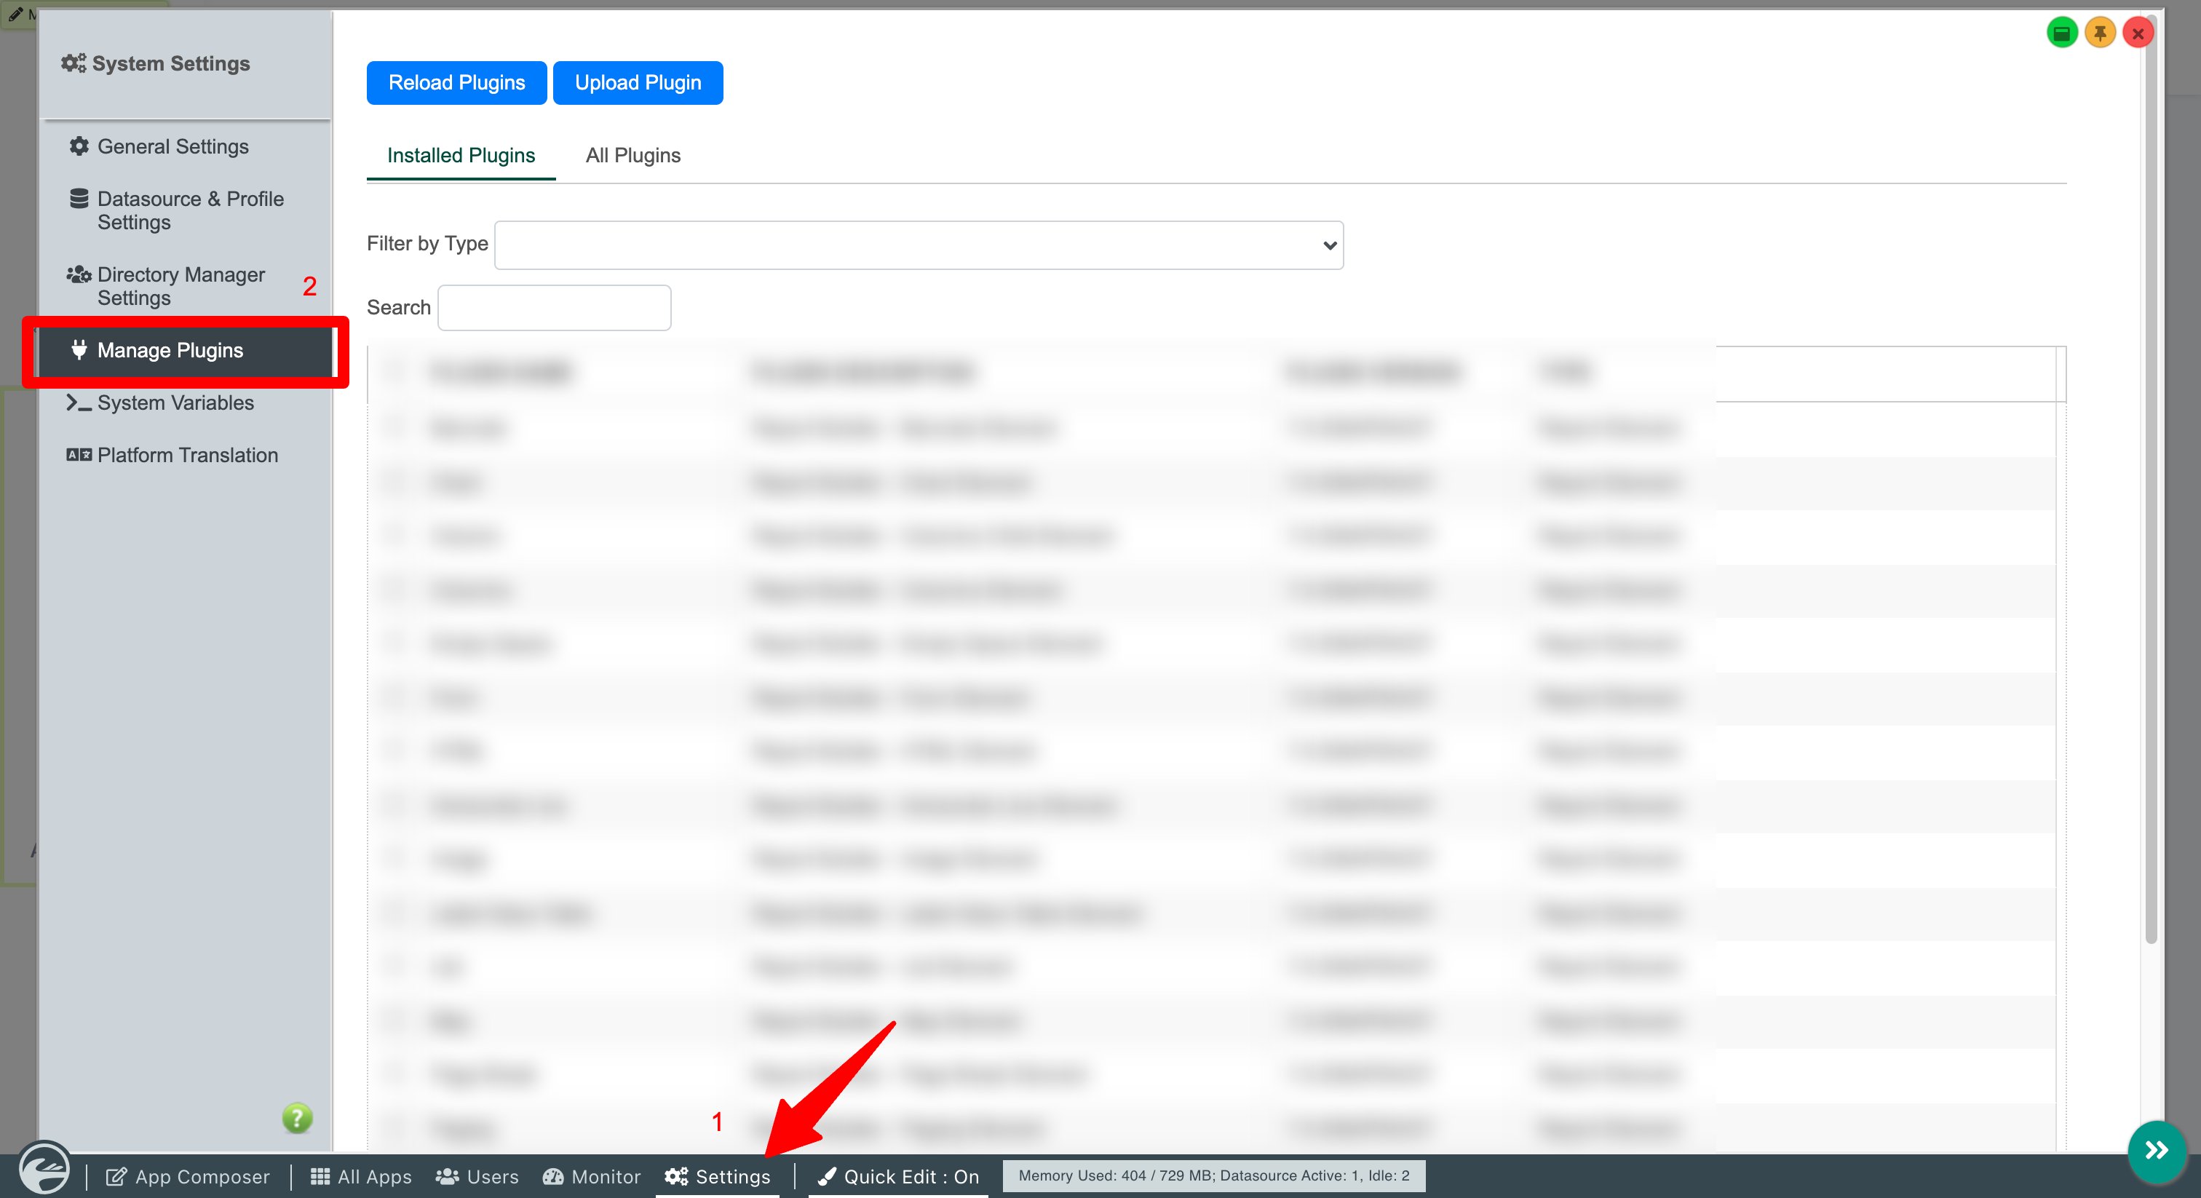The image size is (2201, 1198).
Task: Click the plugin Search input field
Action: pyautogui.click(x=554, y=308)
